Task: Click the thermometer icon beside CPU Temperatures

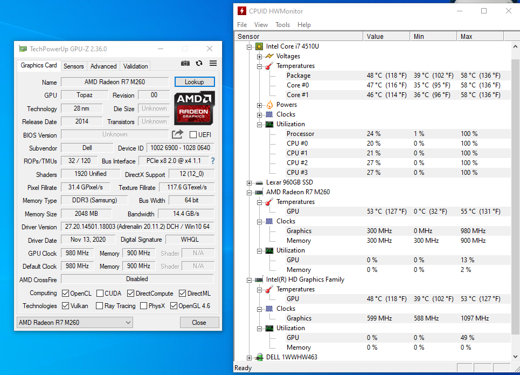Action: (x=269, y=66)
